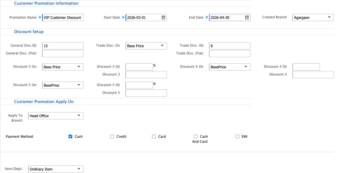Open the Created Branch dropdown
340x173 pixels.
(x=313, y=17)
